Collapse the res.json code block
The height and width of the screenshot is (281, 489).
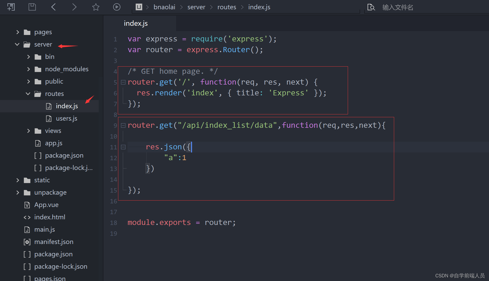coord(123,147)
